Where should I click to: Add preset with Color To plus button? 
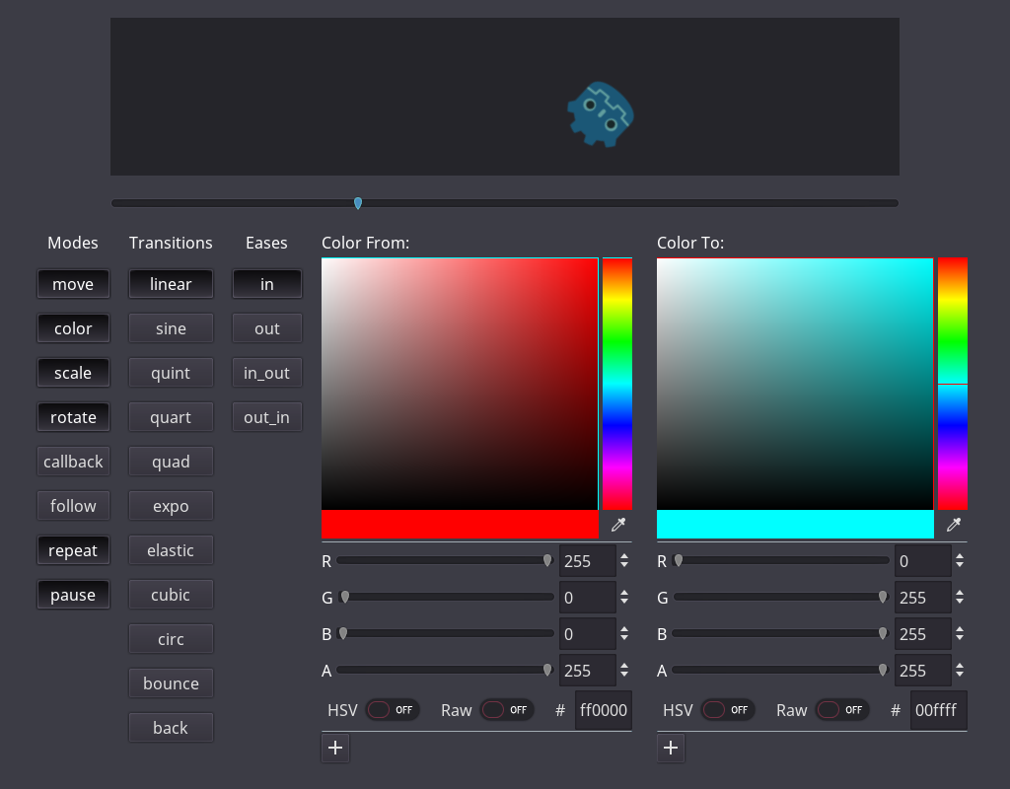point(671,748)
